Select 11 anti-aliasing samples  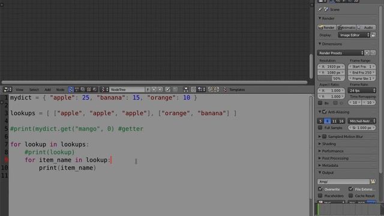(334, 121)
